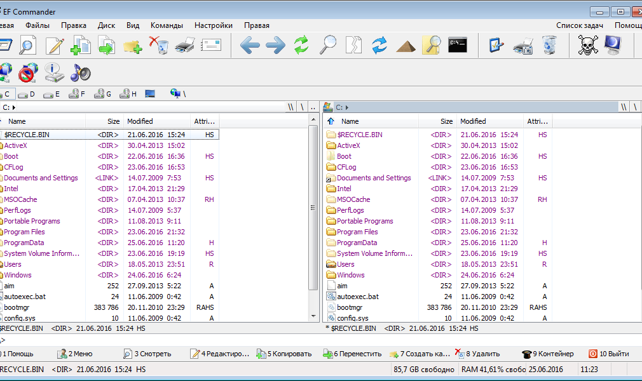The image size is (642, 381).
Task: Open the command prompt console icon
Action: tap(457, 45)
